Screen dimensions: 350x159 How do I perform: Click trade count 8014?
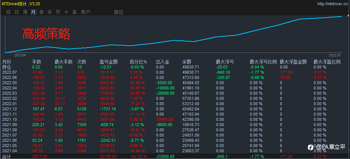click(81, 114)
